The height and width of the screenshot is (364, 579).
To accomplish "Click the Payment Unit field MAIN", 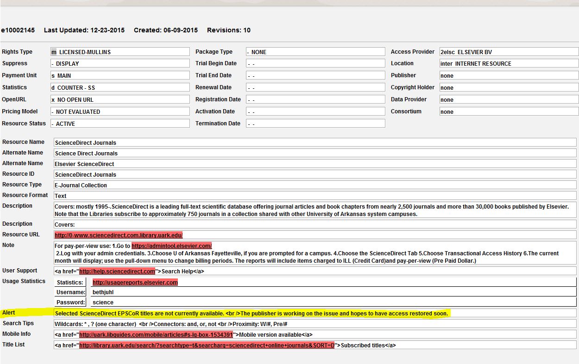I will click(120, 75).
